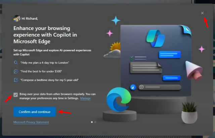Select the first page indicator dot
The image size is (215, 138).
[92, 122]
